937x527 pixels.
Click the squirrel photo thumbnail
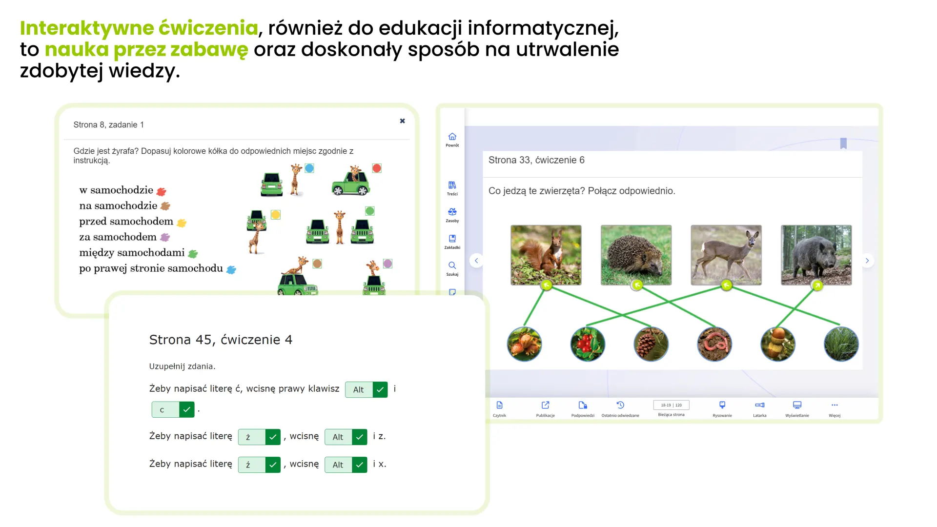pyautogui.click(x=546, y=255)
